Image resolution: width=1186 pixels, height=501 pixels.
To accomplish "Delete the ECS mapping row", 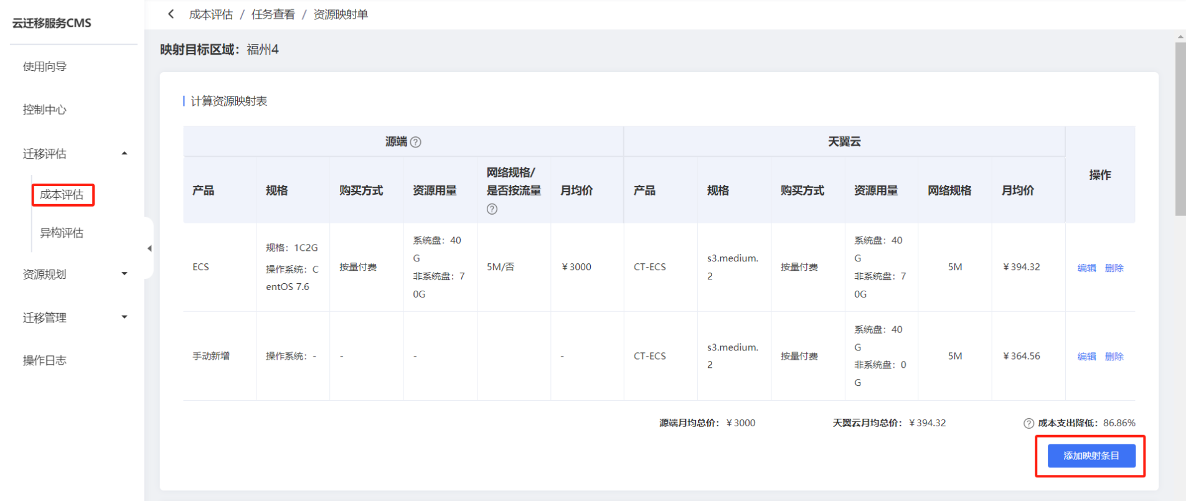I will (1114, 268).
